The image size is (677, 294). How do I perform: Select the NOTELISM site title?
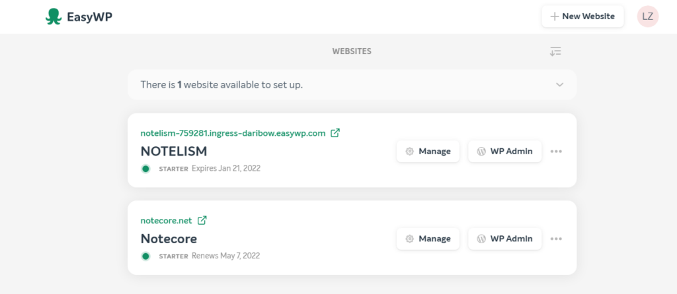pos(174,152)
